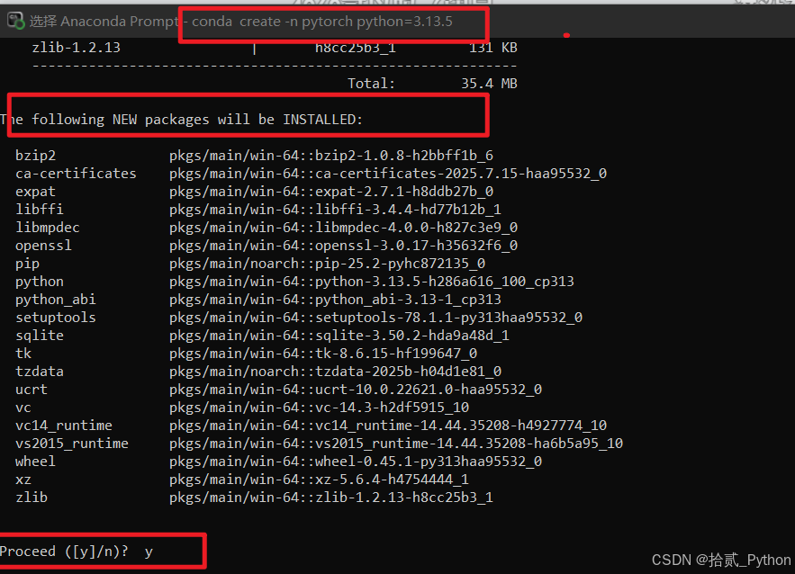This screenshot has height=574, width=795.
Task: Click 'following NEW packages will be INSTALLED' line
Action: tap(182, 120)
